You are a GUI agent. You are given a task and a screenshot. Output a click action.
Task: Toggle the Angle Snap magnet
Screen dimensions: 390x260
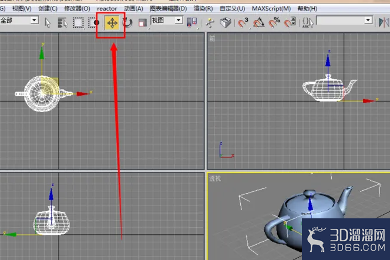(258, 23)
